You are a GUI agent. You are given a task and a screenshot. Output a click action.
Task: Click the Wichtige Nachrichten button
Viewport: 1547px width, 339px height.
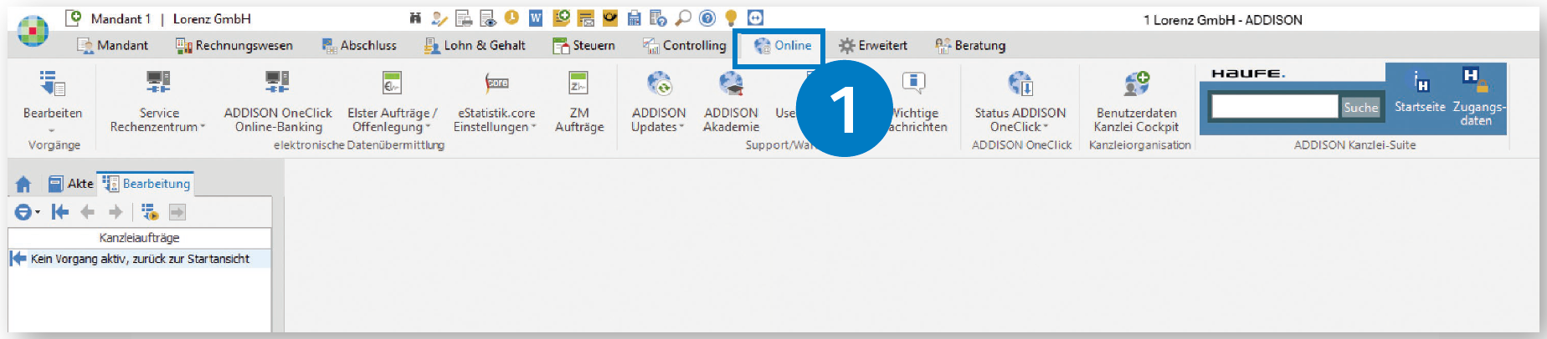(x=917, y=104)
